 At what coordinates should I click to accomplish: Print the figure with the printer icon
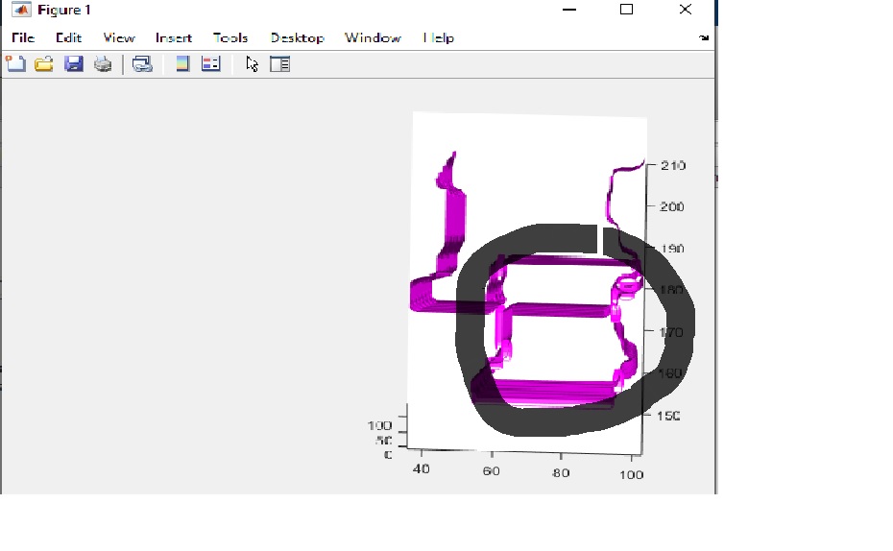tap(103, 64)
